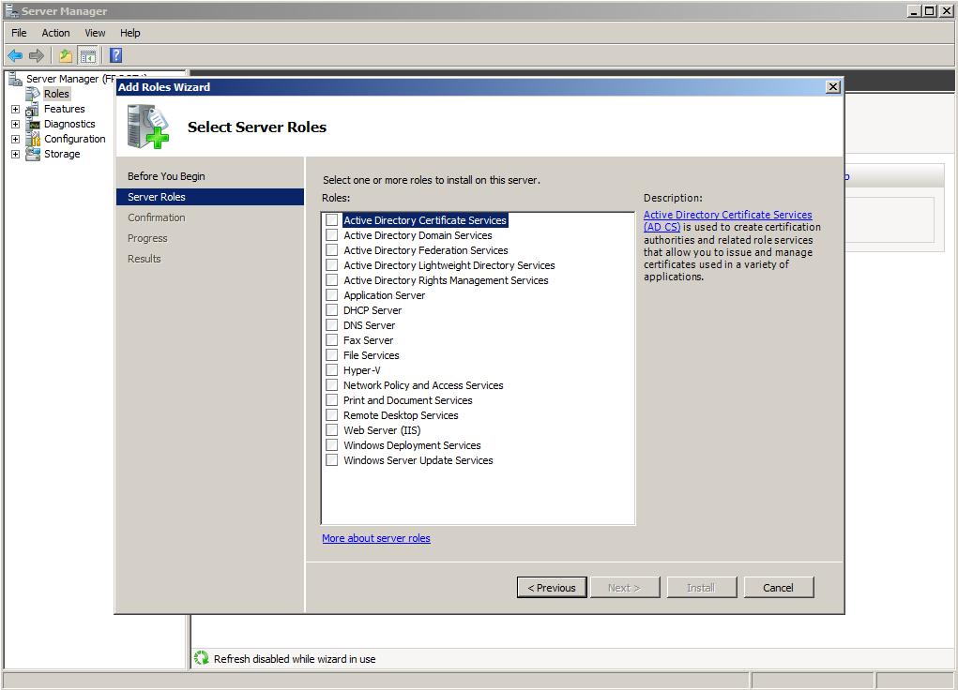Check Remote Desktop Services role
Viewport: 958px width, 690px height.
tap(332, 415)
